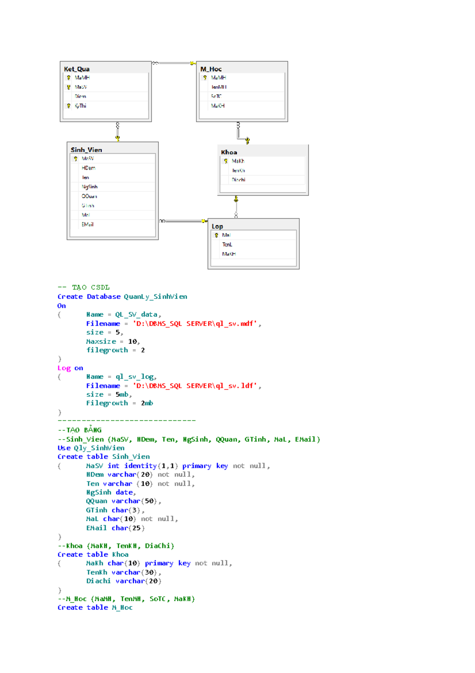Select the 'filegrowth = 2' line
Screen dimensions: 475x673
coord(116,350)
